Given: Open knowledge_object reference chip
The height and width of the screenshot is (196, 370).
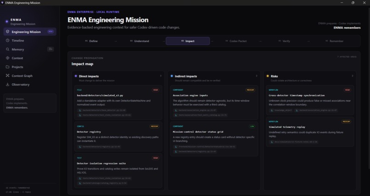Looking at the screenshot, I should point(281,110).
